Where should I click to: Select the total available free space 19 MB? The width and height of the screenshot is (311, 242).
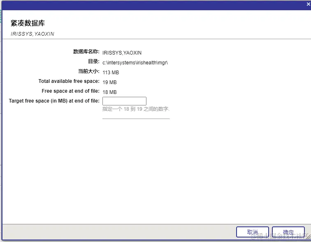pos(109,82)
